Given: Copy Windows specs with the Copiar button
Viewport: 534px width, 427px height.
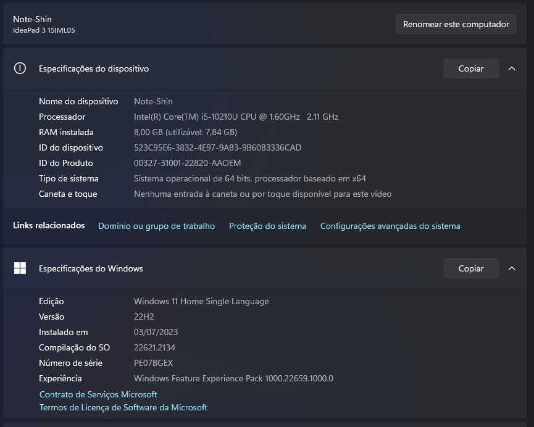Looking at the screenshot, I should 470,268.
